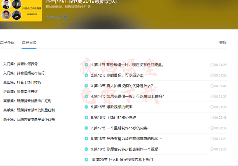Viewport: 238px width, 166px height.
Task: Click the clock icon next to 00:02:25
Action: [212, 149]
